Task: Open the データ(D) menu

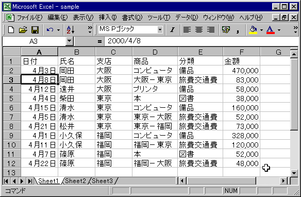Action: (x=187, y=18)
